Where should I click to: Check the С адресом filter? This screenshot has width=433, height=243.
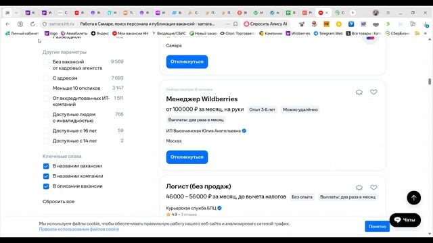coord(46,78)
